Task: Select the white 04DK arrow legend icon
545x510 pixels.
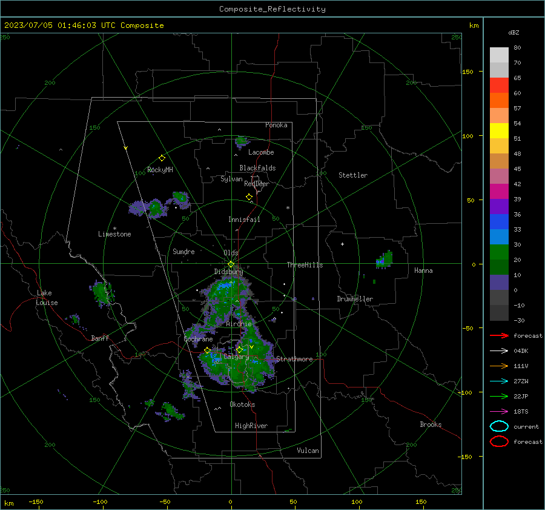Action: [x=499, y=351]
